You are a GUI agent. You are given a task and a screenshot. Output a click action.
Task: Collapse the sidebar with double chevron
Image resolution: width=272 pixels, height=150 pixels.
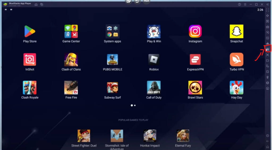coord(267,4)
